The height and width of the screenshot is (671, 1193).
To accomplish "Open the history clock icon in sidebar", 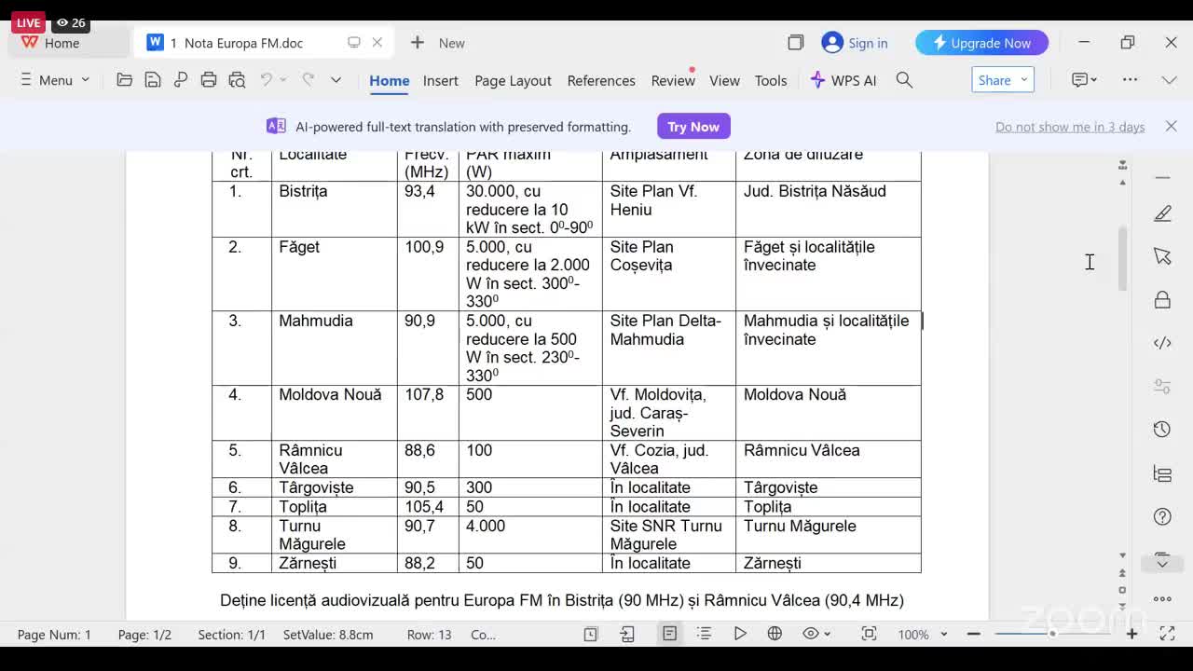I will [1162, 430].
